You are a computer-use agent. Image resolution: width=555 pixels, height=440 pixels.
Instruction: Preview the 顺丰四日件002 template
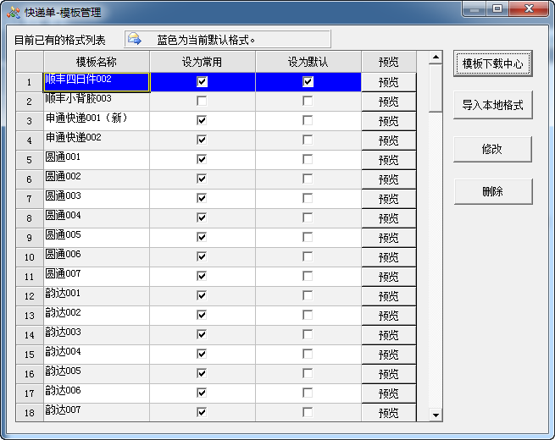pos(389,82)
